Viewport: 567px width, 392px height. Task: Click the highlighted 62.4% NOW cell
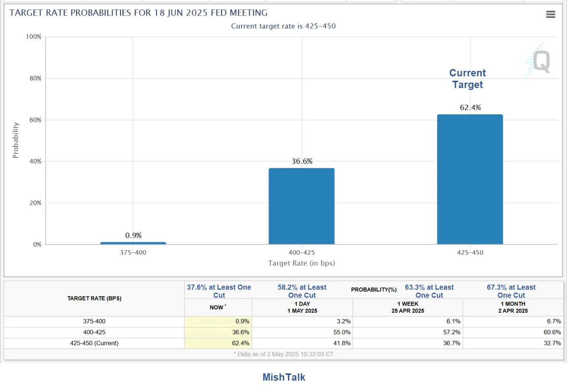pyautogui.click(x=218, y=343)
